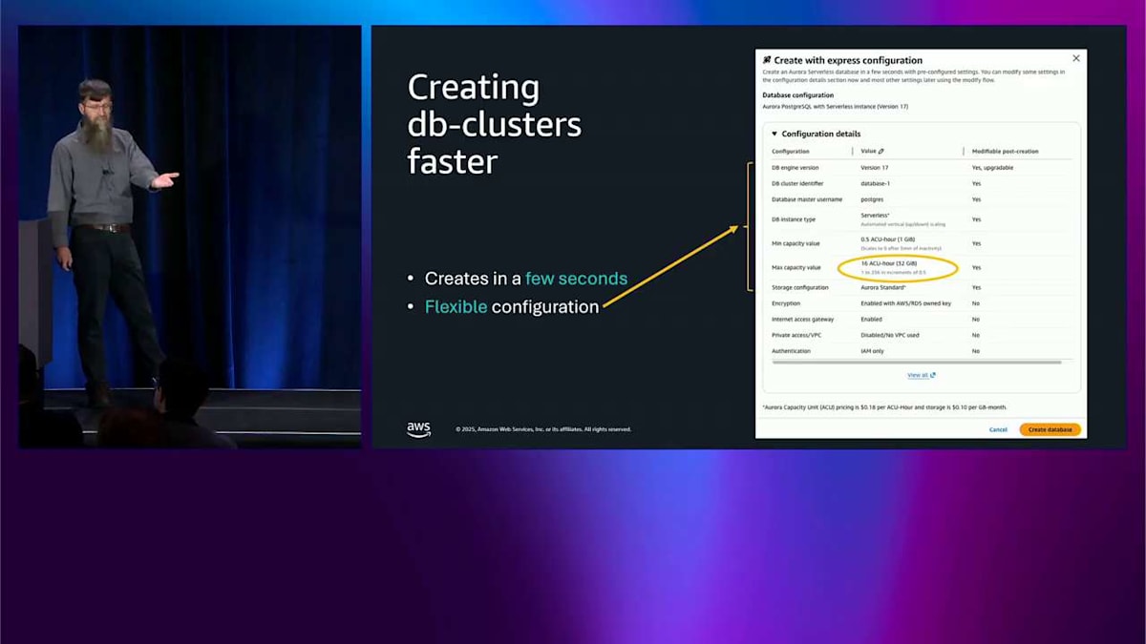Viewport: 1146px width, 644px height.
Task: Select the Database master username label
Action: (808, 199)
